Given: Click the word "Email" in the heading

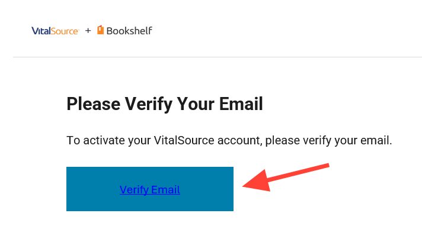Looking at the screenshot, I should [x=239, y=104].
